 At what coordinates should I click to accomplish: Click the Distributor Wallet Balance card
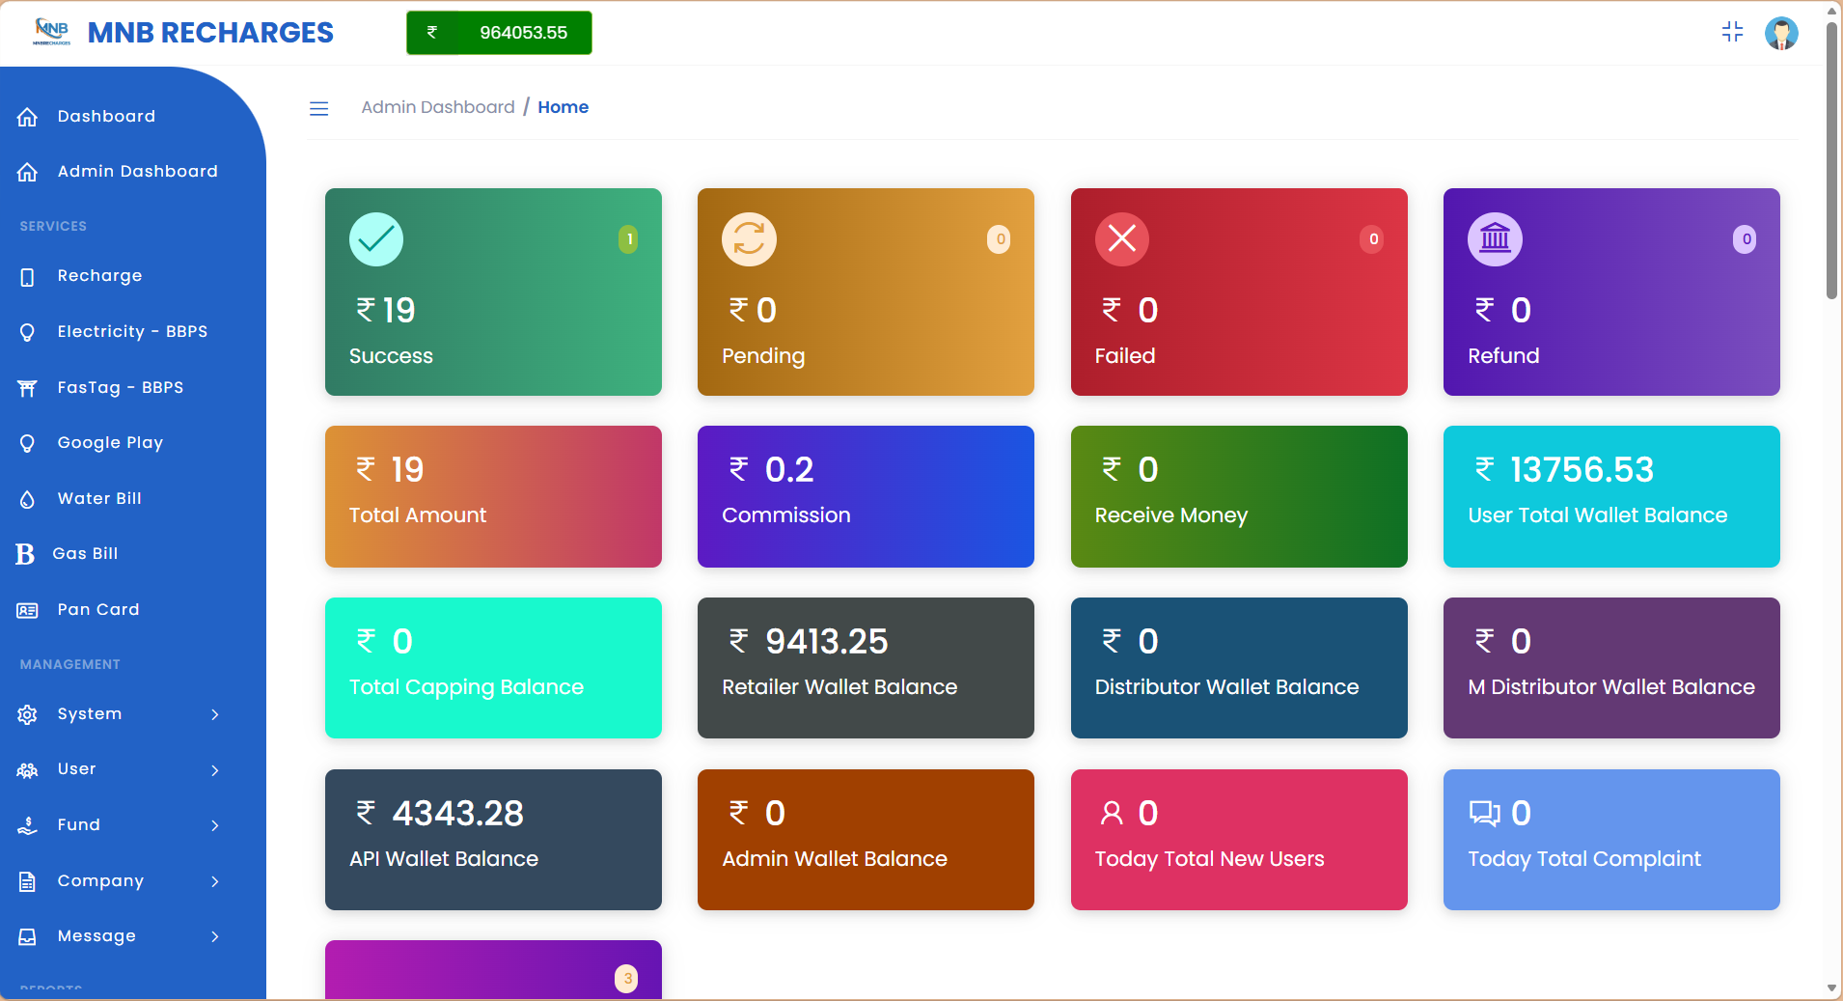tap(1239, 668)
